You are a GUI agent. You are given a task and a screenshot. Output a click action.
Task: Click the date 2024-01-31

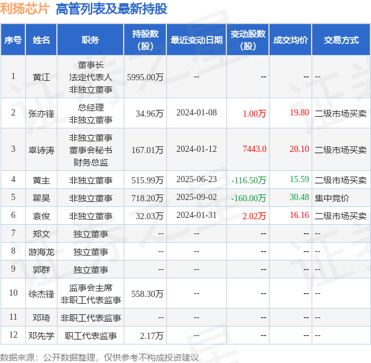point(197,215)
